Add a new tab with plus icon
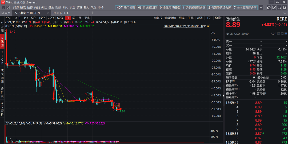This screenshot has height=144, width=288. pyautogui.click(x=92, y=13)
